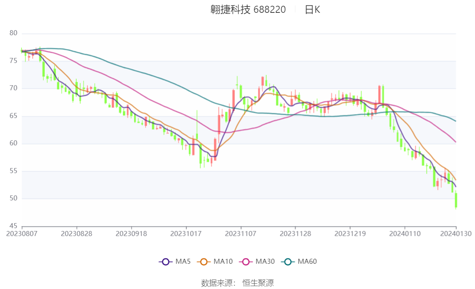Click the orange MA10 legend circle
The image size is (475, 289).
coord(204,262)
